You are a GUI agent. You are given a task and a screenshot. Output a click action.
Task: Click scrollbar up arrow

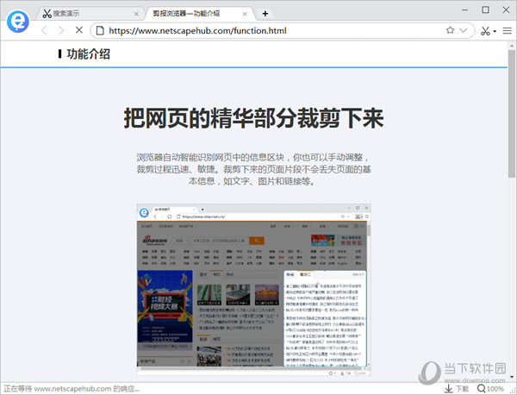512,46
